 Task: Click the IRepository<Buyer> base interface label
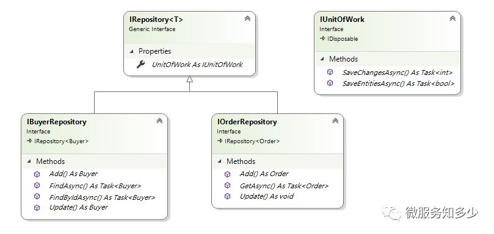62,141
